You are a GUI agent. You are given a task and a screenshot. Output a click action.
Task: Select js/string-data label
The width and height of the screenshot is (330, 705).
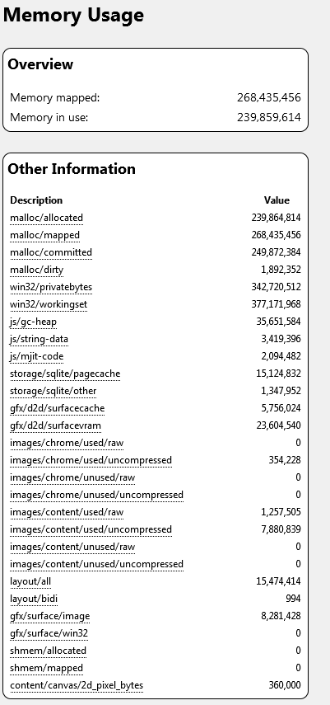(x=39, y=339)
